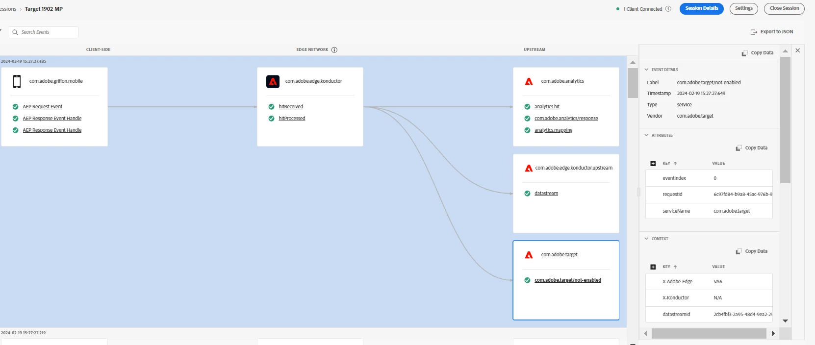815x345 pixels.
Task: Click the Adobe logo icon of com.adobe.edge.konductor
Action: [x=273, y=81]
